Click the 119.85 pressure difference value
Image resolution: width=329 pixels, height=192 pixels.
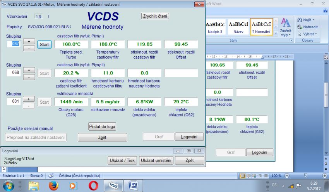[x=144, y=44]
